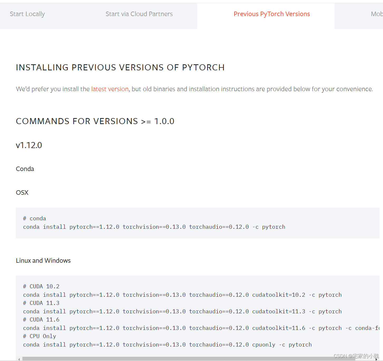Screen dimensions: 383x361
Task: Open the cut-off Mobile tab
Action: (x=377, y=14)
